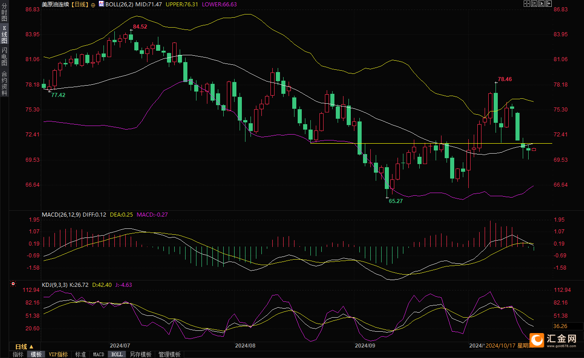Click the MACD(26,12,9) indicator label
Image resolution: width=584 pixels, height=358 pixels.
point(61,214)
